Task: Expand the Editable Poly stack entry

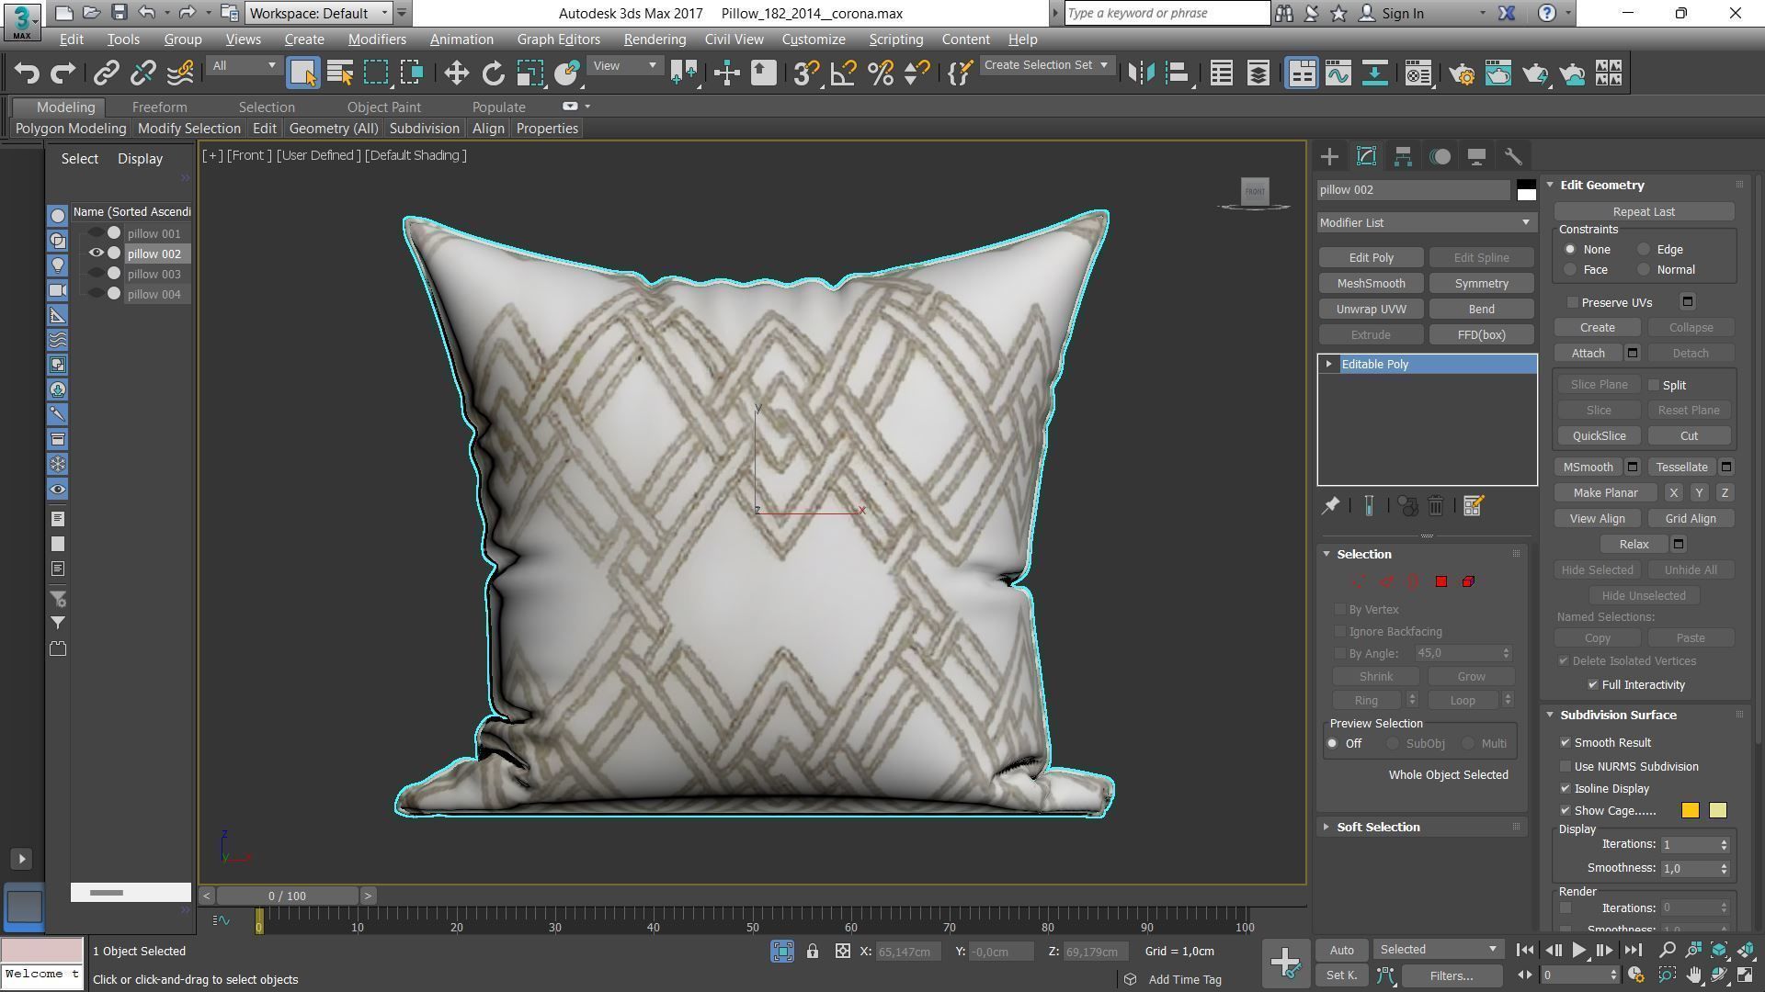Action: click(x=1328, y=365)
